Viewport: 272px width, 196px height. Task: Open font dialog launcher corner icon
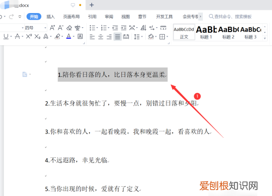[84, 43]
